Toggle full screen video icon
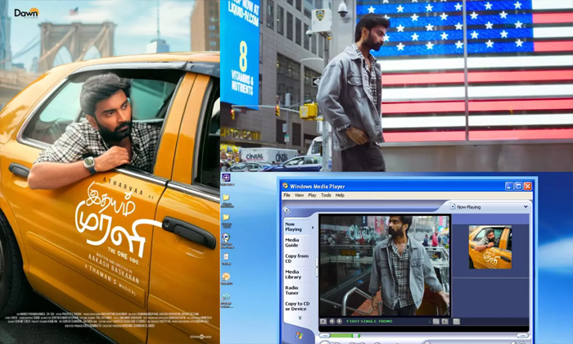Image resolution: width=573 pixels, height=344 pixels. click(456, 321)
